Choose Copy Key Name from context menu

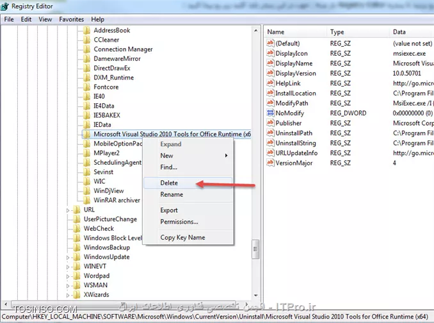188,237
